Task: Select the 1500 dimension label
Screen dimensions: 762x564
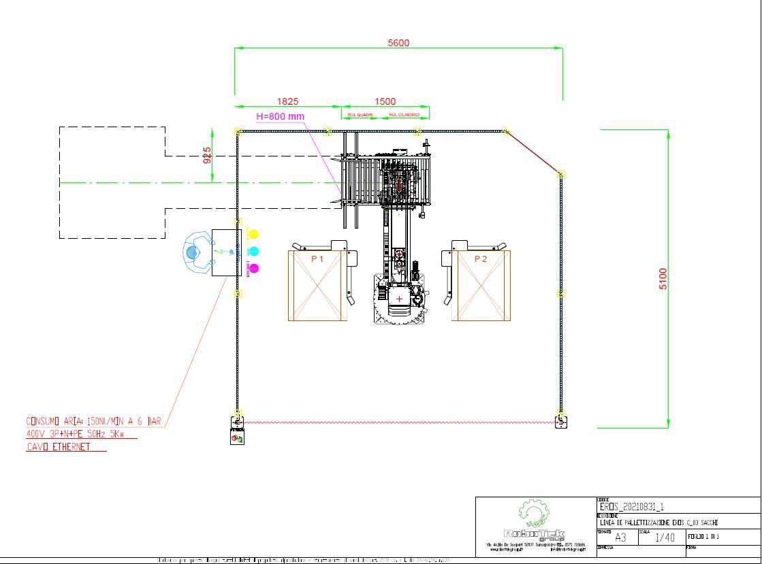Action: 385,101
